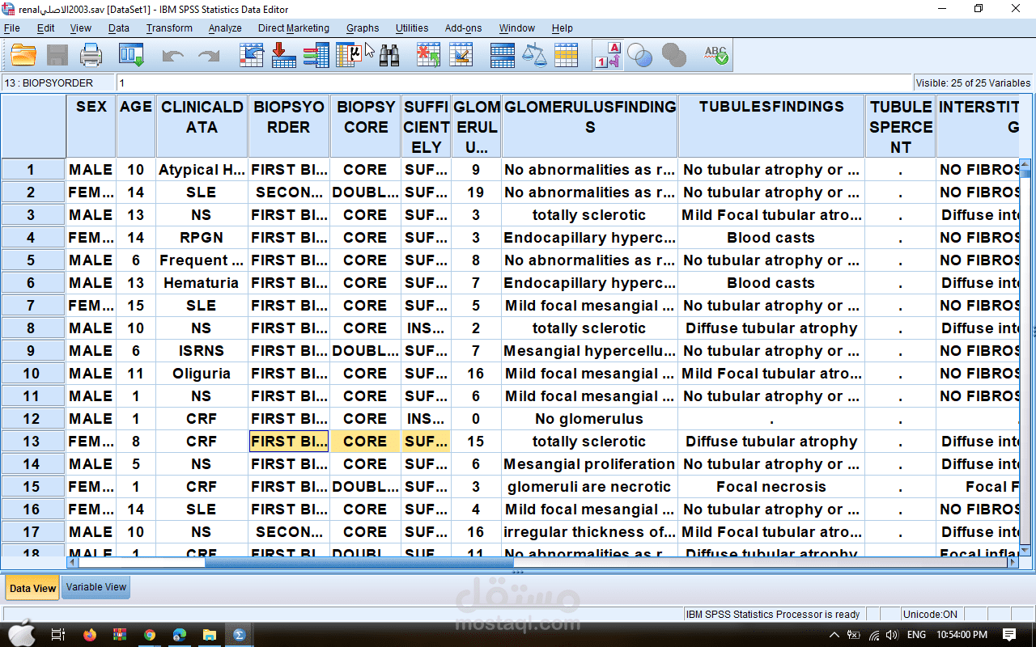The image size is (1036, 647).
Task: Switch to the Variable View tab
Action: (x=96, y=588)
